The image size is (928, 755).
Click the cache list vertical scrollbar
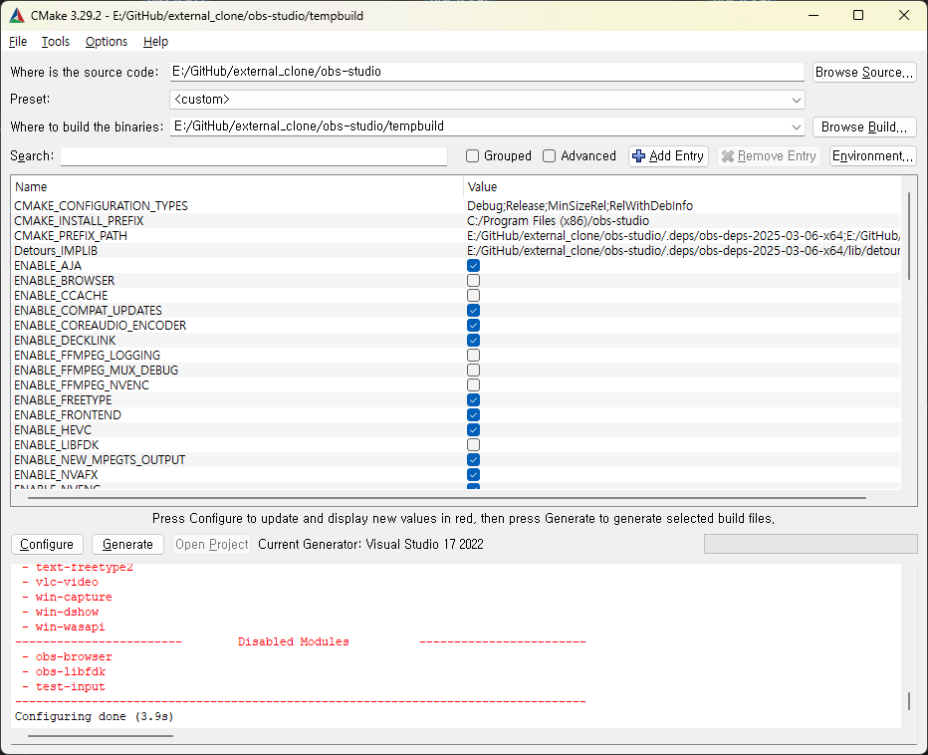click(x=909, y=236)
